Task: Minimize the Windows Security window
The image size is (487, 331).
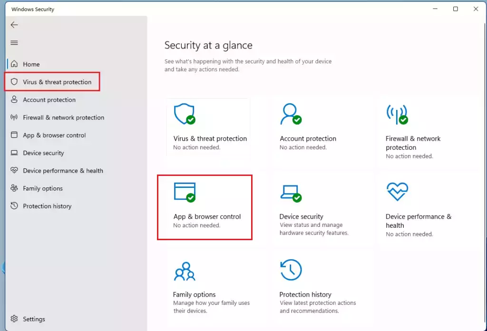Action: pyautogui.click(x=435, y=9)
